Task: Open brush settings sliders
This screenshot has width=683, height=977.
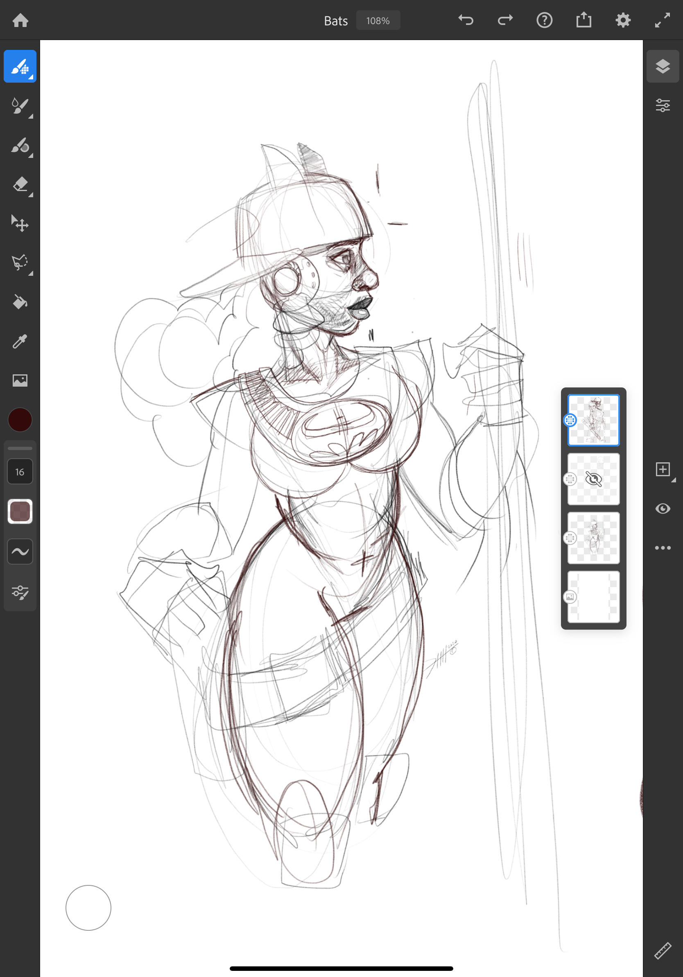Action: (20, 592)
